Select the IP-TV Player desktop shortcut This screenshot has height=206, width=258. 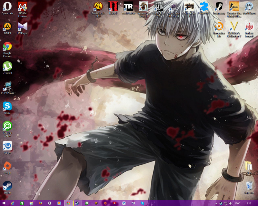(x=7, y=88)
